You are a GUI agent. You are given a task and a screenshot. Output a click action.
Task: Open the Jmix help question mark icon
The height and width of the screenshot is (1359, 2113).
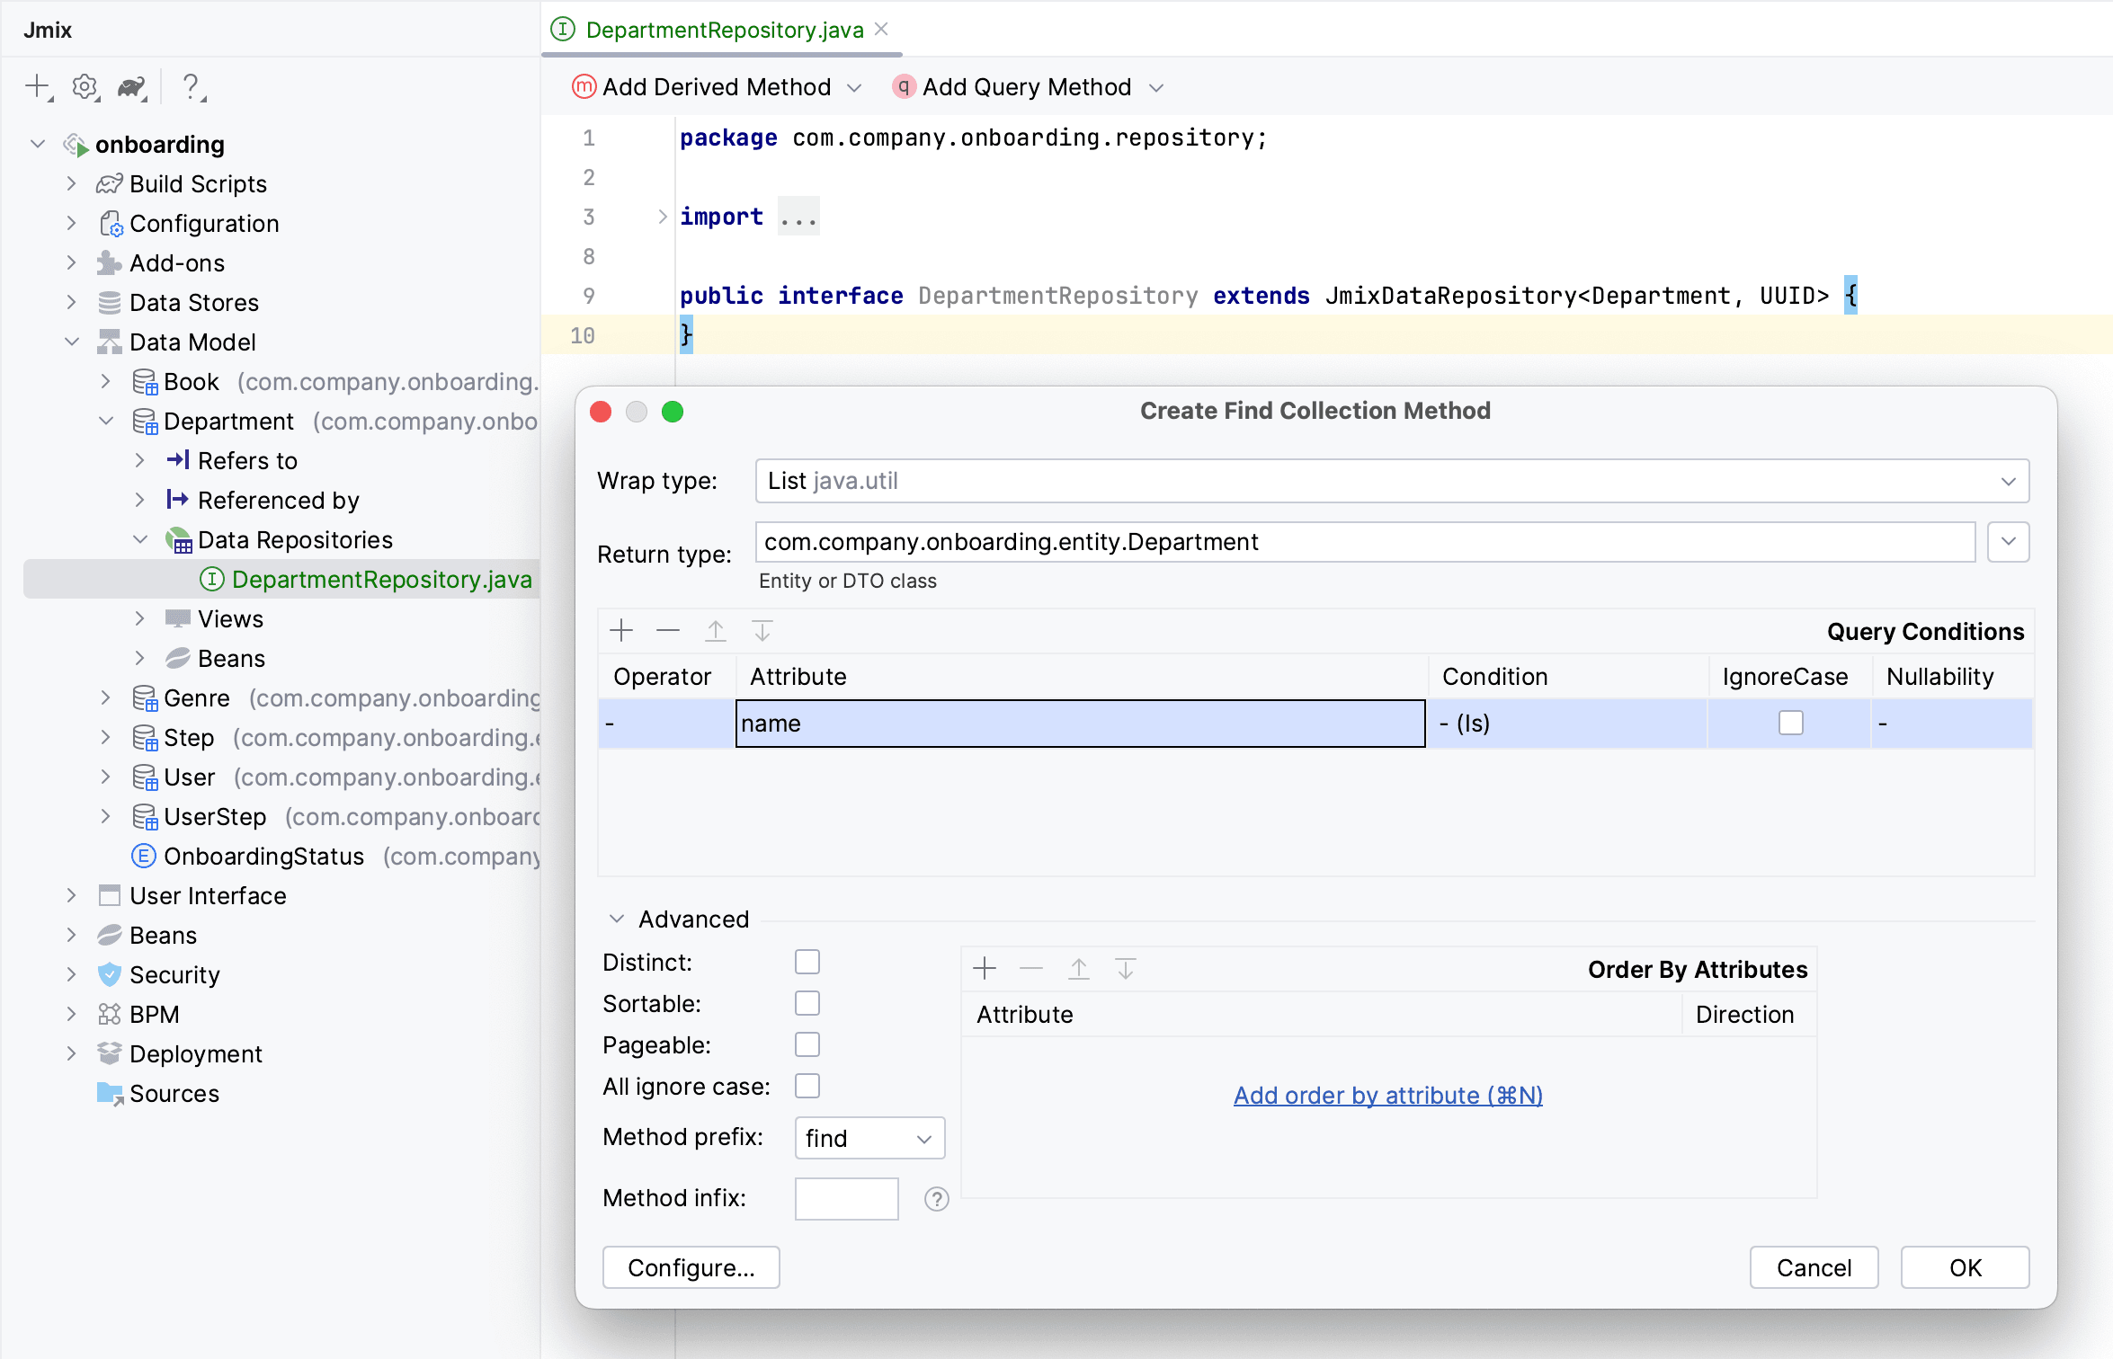tap(191, 87)
